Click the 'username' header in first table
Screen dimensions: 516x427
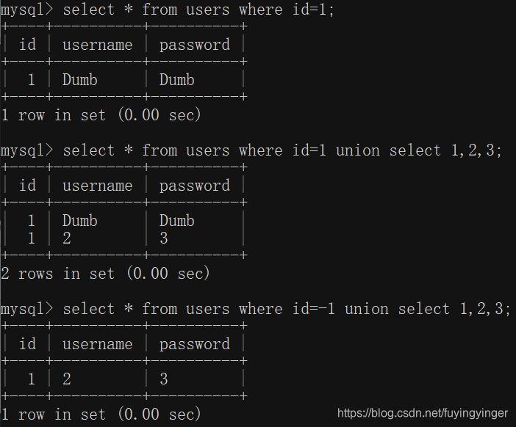98,45
